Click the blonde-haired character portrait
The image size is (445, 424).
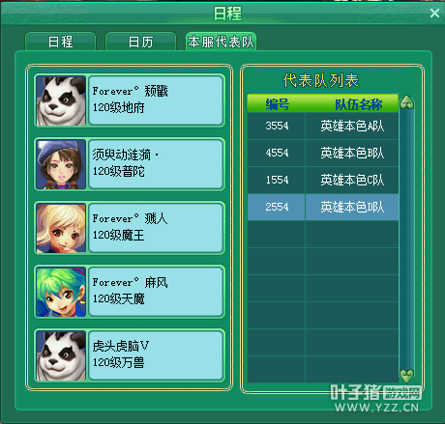(x=61, y=228)
